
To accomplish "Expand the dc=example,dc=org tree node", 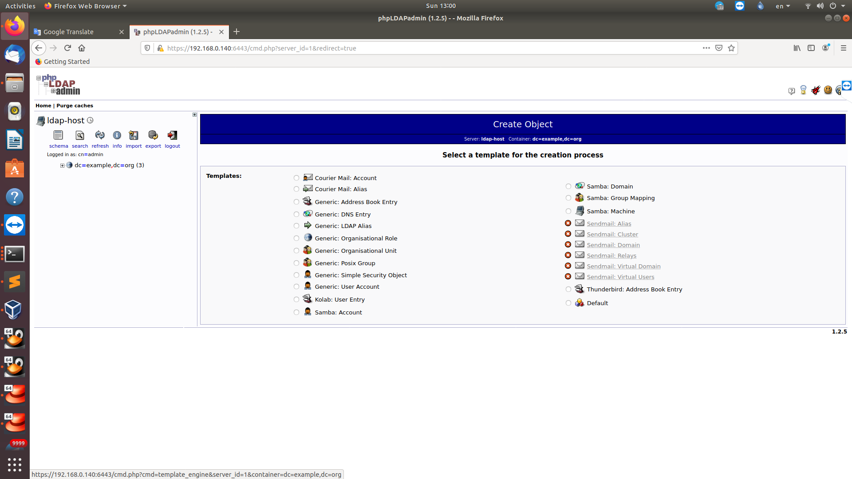I will 63,165.
